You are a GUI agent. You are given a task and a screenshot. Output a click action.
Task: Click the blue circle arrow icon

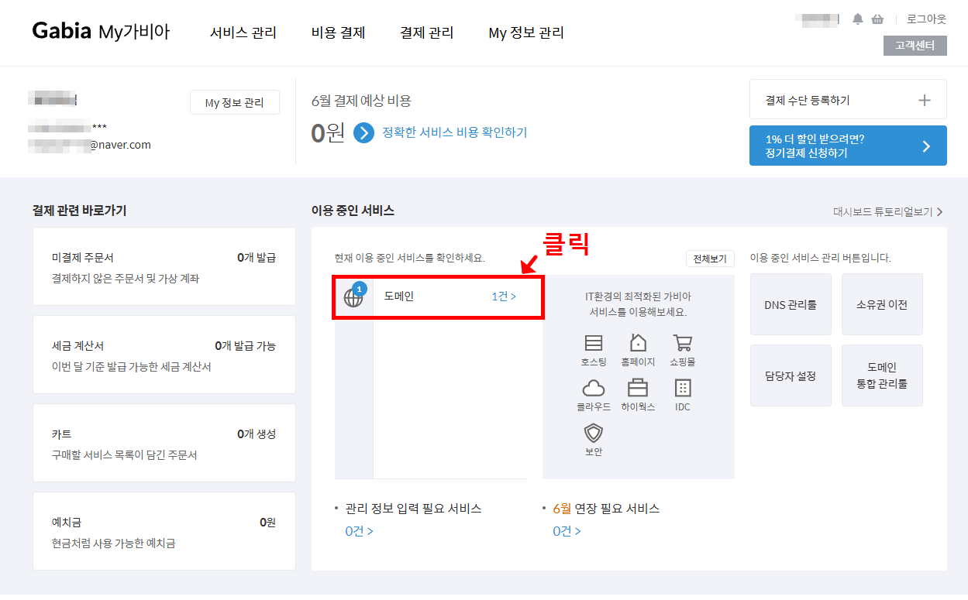pos(364,133)
